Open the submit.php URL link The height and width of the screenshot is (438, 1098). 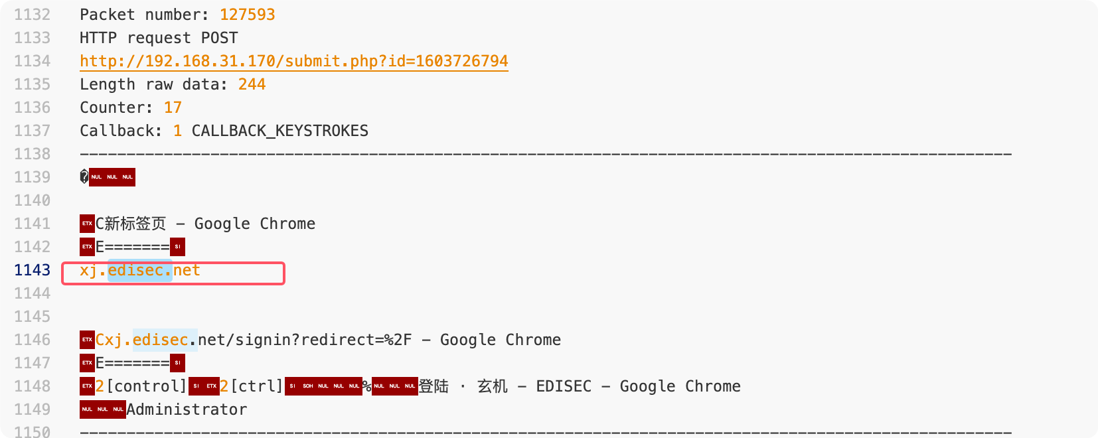coord(294,61)
